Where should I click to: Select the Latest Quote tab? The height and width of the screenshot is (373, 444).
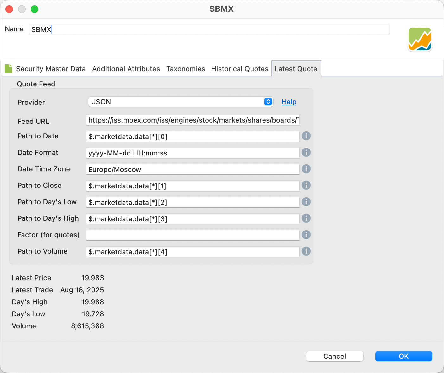[296, 69]
